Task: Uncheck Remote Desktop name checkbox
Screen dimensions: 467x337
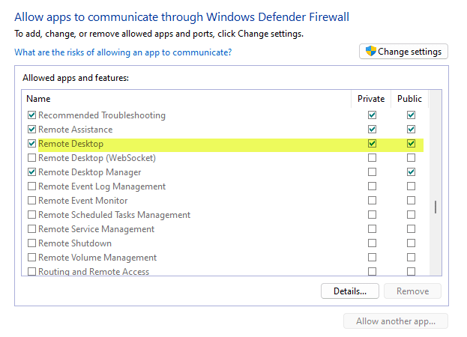Action: tap(31, 144)
